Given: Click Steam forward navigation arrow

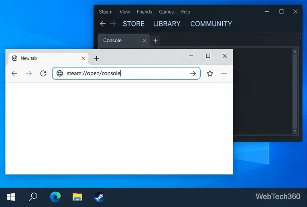Looking at the screenshot, I should pyautogui.click(x=113, y=24).
